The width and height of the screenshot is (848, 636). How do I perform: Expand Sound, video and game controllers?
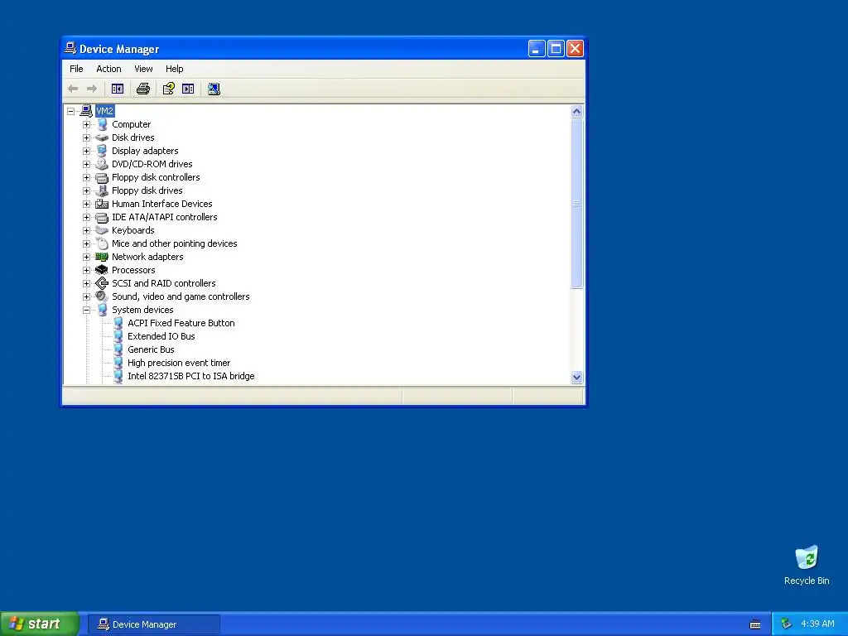click(x=86, y=296)
